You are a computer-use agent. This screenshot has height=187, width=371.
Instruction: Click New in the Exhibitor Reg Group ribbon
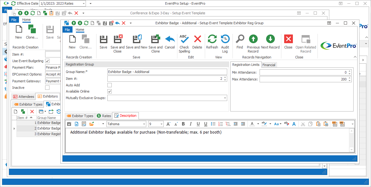coord(72,42)
